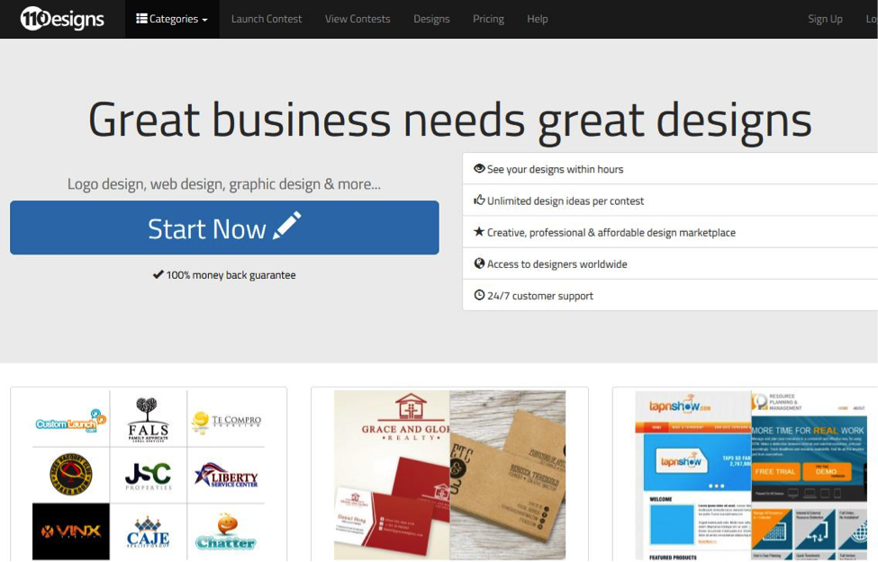Select Help from the navigation bar
878x562 pixels.
537,17
